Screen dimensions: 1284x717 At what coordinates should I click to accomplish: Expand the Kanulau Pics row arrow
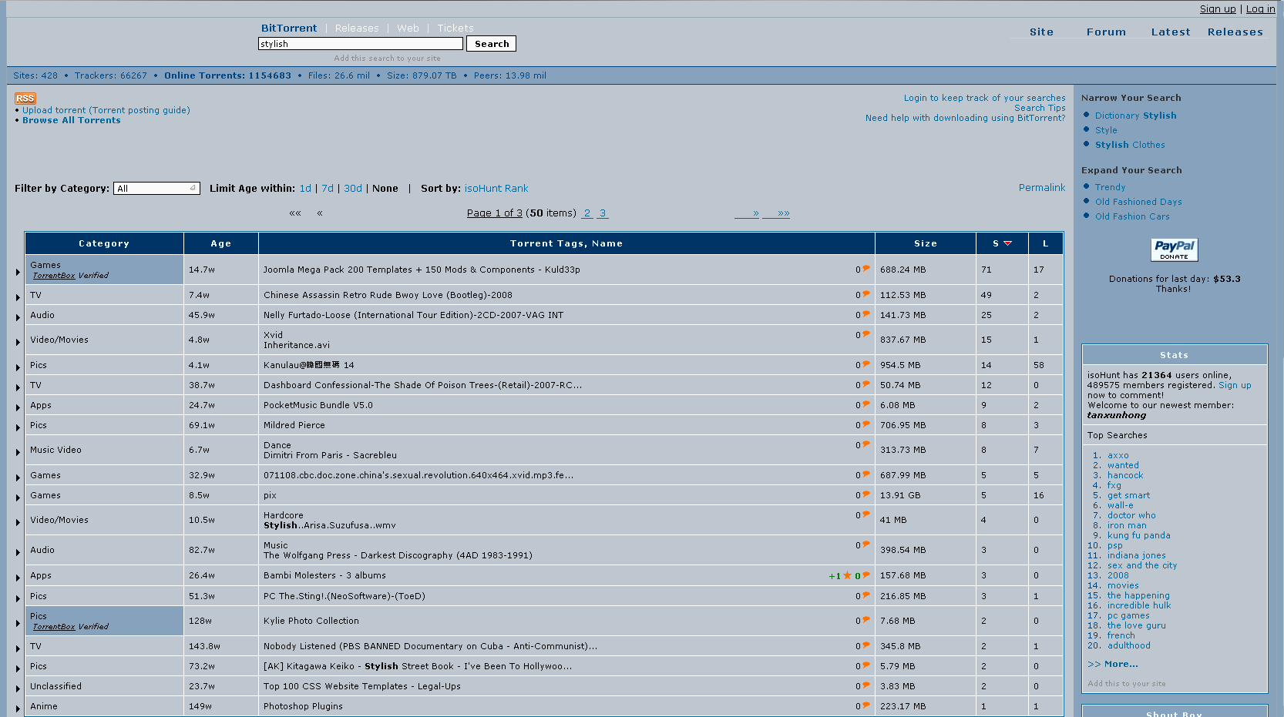pyautogui.click(x=18, y=367)
